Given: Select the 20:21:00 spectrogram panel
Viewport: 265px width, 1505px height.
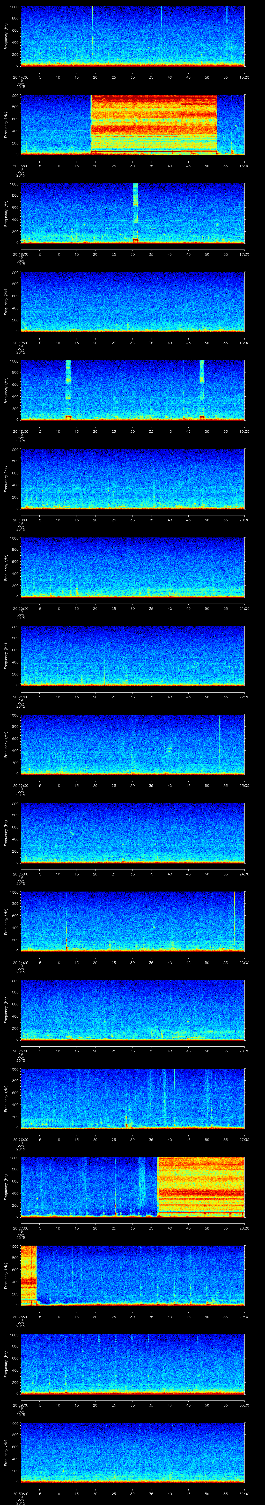Looking at the screenshot, I should [x=133, y=655].
